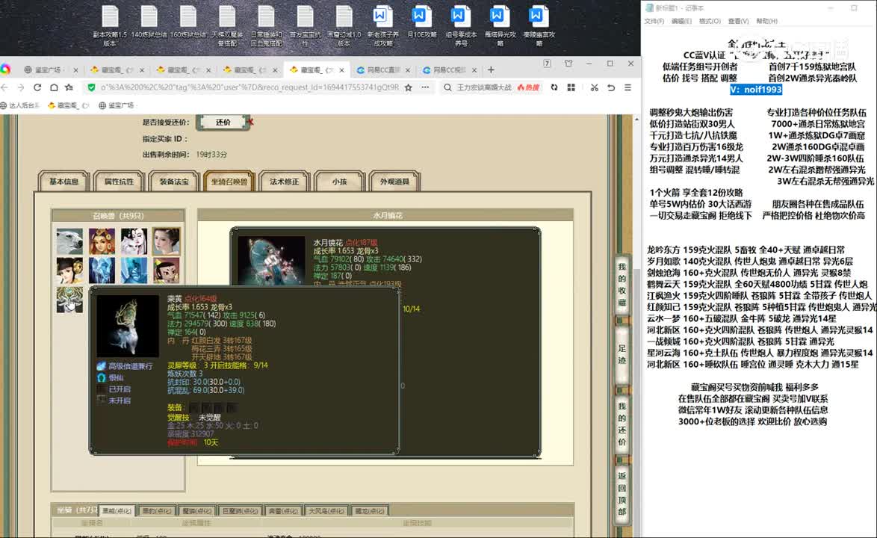Image resolution: width=877 pixels, height=538 pixels.
Task: Select the golden-crowned lady summon thumbnail
Action: coord(102,241)
